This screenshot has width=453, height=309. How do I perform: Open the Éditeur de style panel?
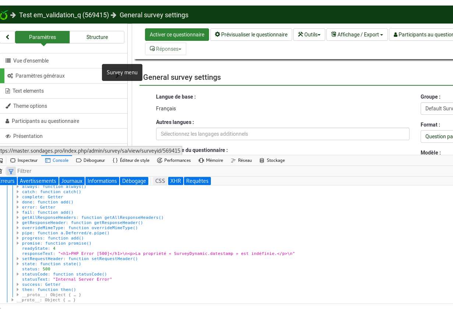[131, 160]
